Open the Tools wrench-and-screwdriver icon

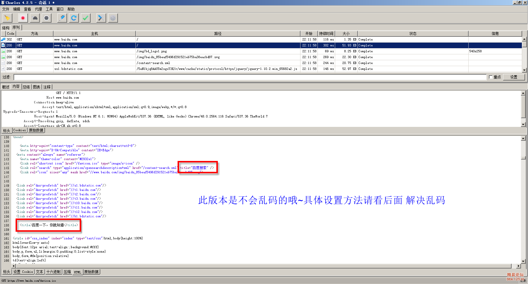point(101,18)
